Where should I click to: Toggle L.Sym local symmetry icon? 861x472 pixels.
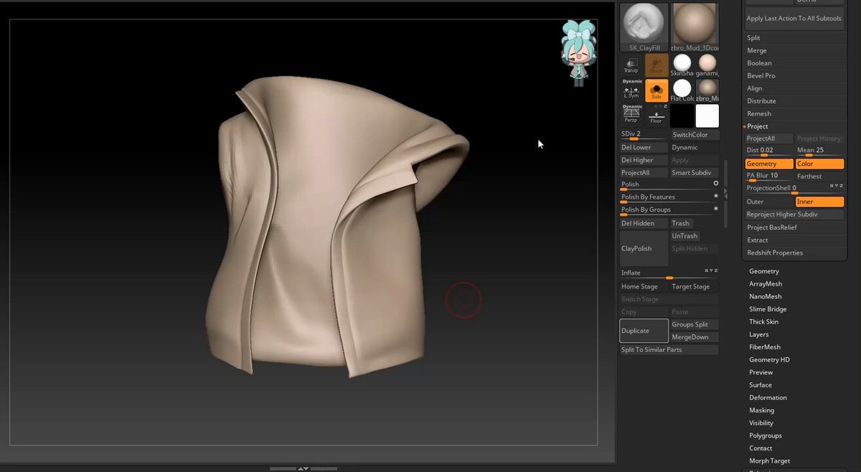click(x=632, y=90)
